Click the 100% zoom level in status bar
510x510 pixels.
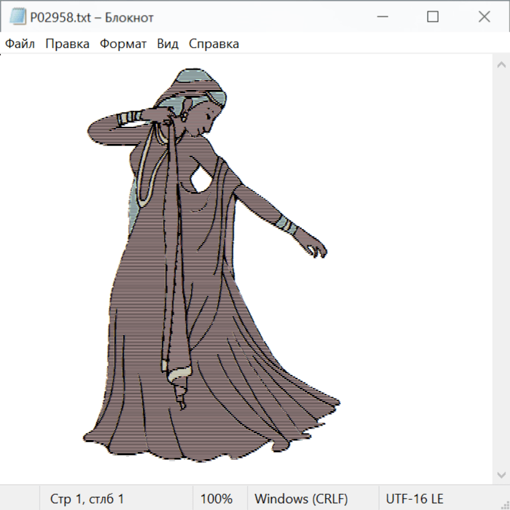pyautogui.click(x=216, y=499)
